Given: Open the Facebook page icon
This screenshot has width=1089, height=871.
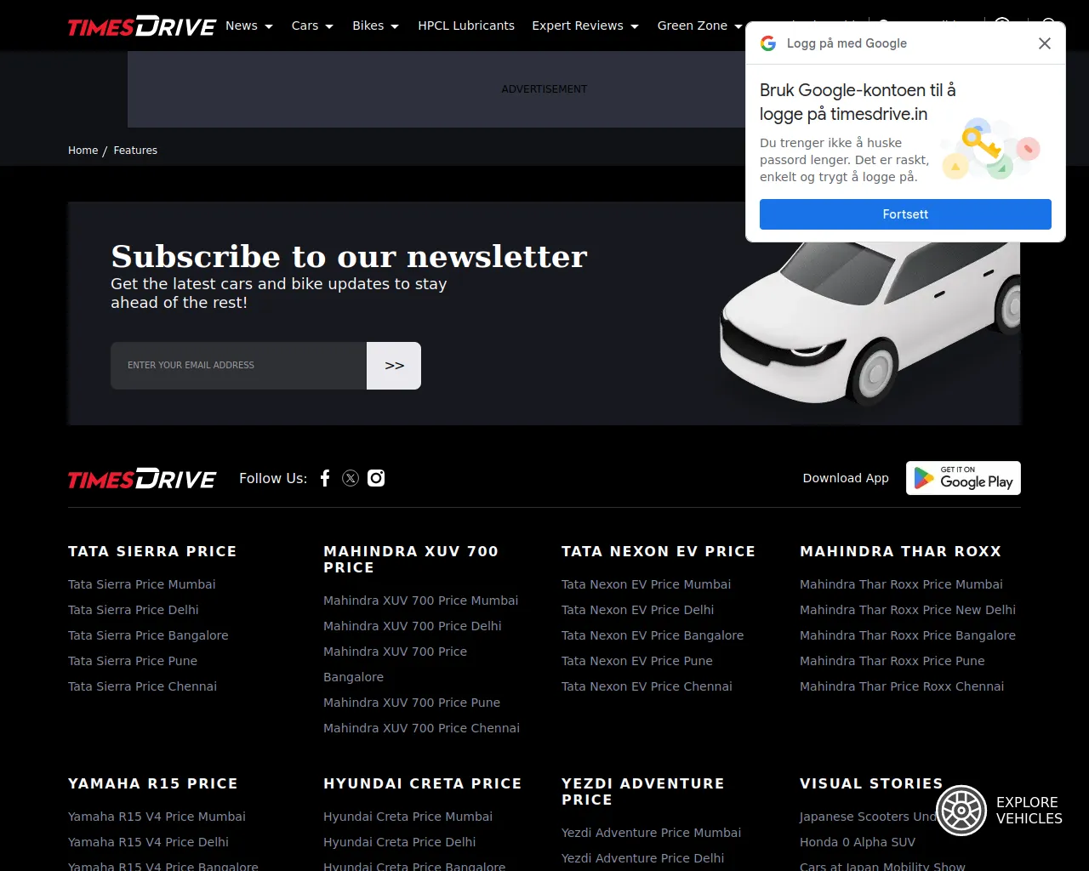Looking at the screenshot, I should 325,478.
